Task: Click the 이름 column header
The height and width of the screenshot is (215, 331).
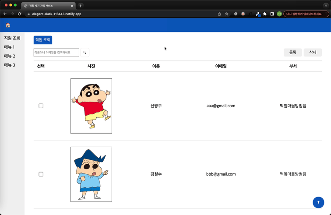Action: (x=156, y=66)
